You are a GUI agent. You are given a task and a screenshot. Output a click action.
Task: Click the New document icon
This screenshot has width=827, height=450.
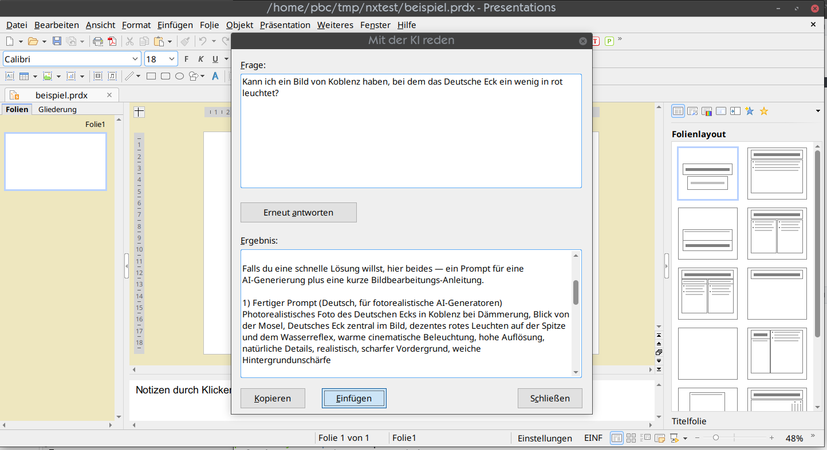coord(10,41)
